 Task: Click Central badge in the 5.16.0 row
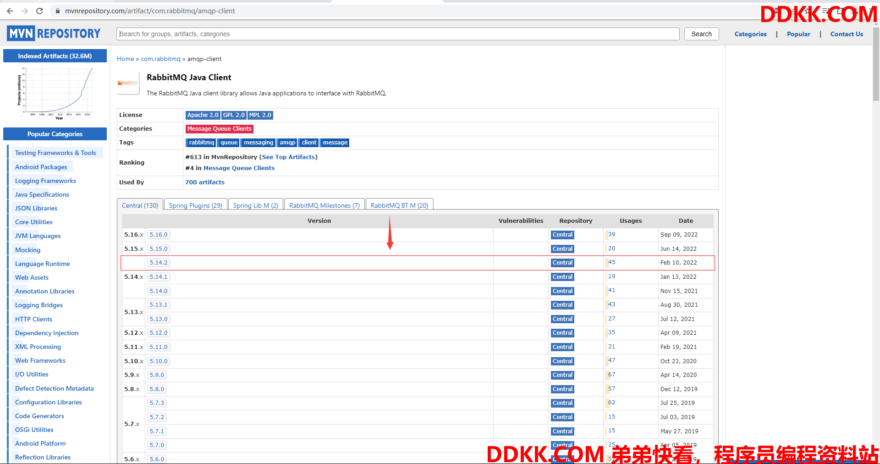pos(562,235)
